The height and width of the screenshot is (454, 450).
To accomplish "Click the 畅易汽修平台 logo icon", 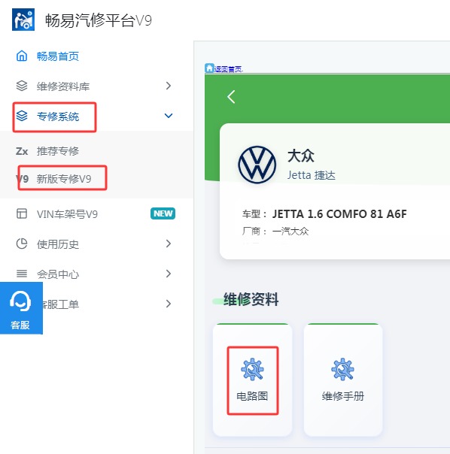I will (x=23, y=20).
